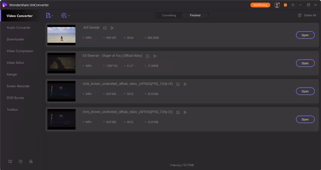321x170 pixels.
Task: Click the chris_brown video (4) thumbnail
Action: click(62, 91)
